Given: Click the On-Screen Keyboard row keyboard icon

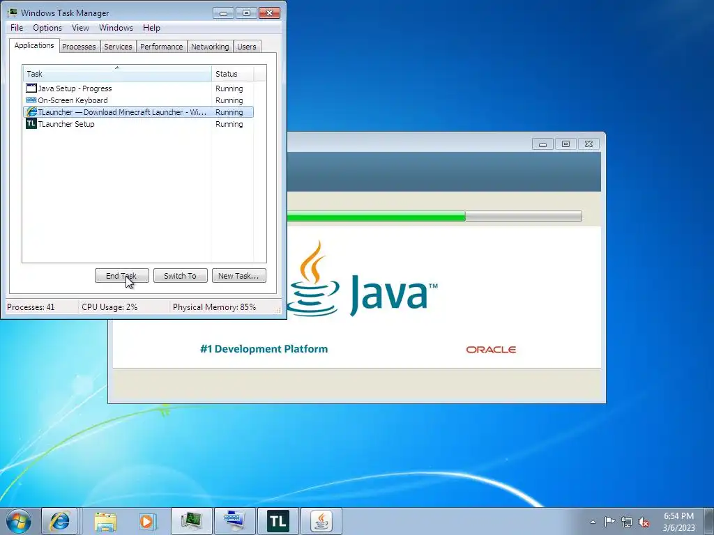Looking at the screenshot, I should 31,100.
